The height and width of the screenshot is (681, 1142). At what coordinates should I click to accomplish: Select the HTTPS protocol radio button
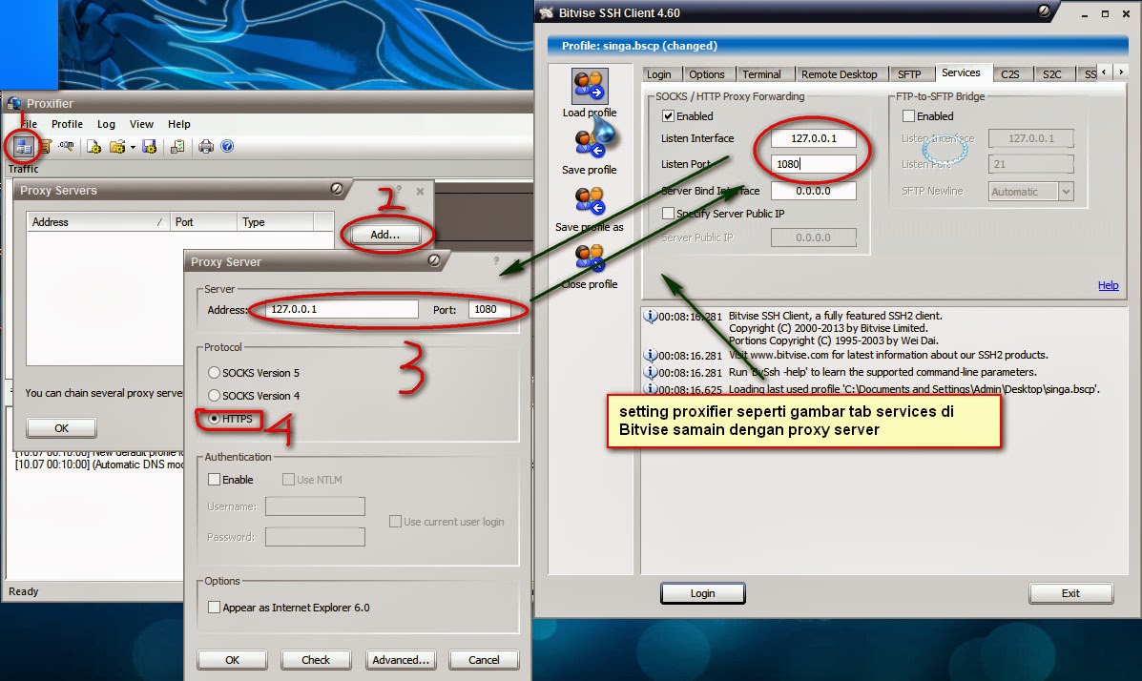point(214,419)
